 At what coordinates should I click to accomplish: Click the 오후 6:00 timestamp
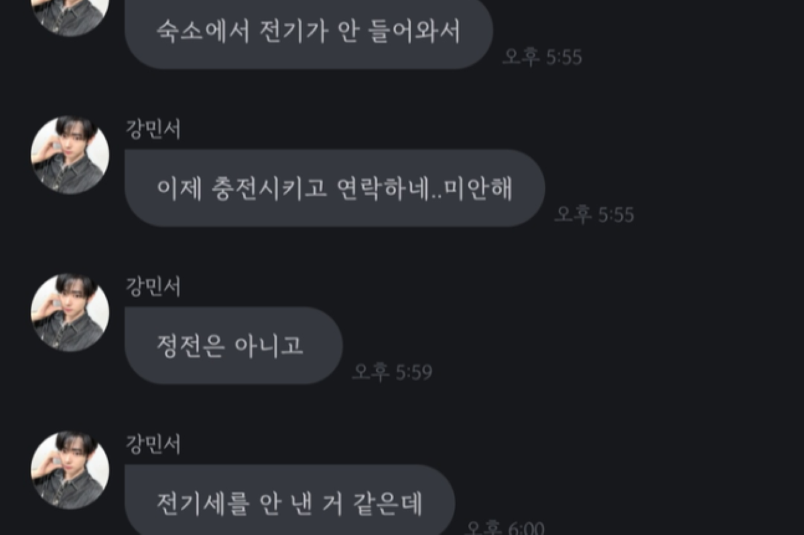pos(505,528)
